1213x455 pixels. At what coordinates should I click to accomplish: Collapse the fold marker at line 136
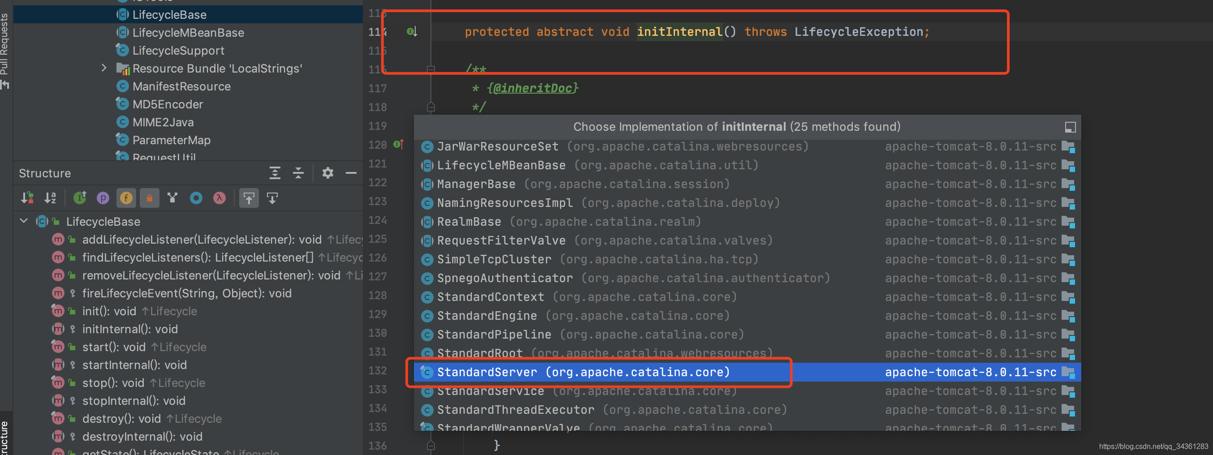coord(430,445)
